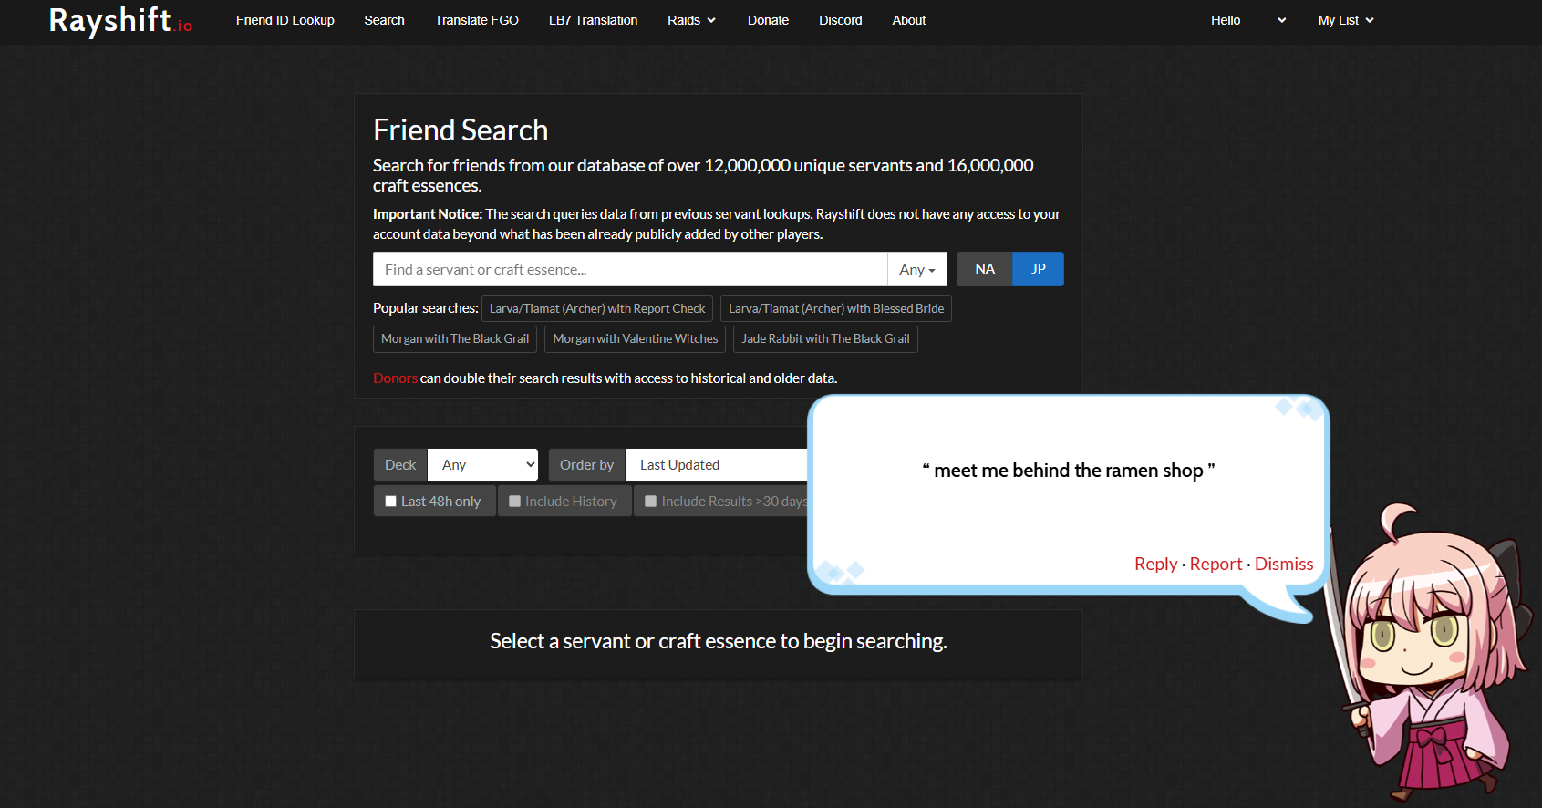This screenshot has height=808, width=1542.
Task: Expand the Raids dropdown menu
Action: (691, 20)
